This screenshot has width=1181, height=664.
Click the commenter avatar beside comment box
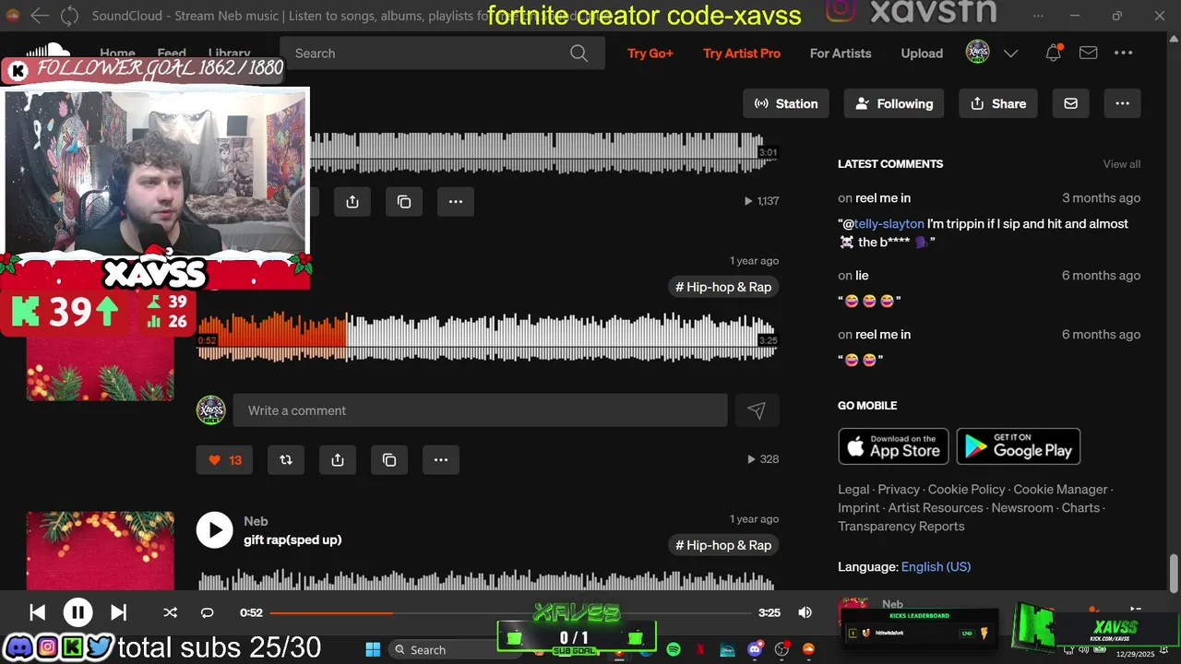(211, 410)
